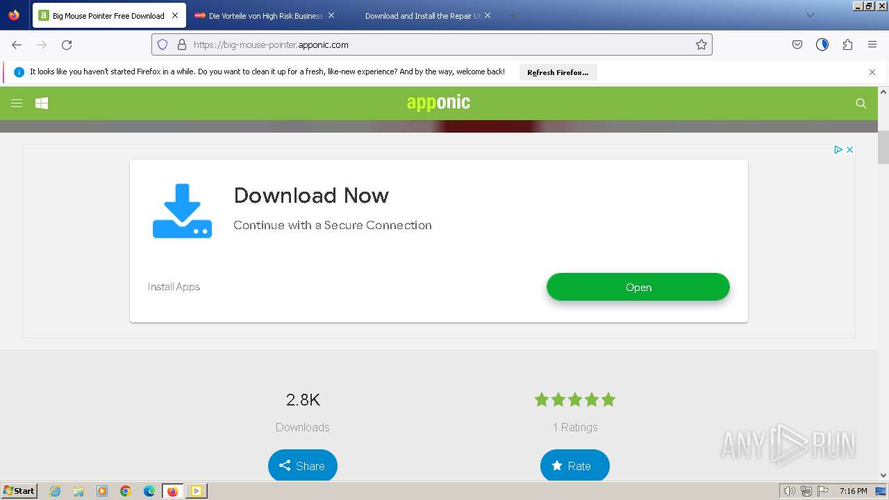View site security padlock info

point(182,44)
